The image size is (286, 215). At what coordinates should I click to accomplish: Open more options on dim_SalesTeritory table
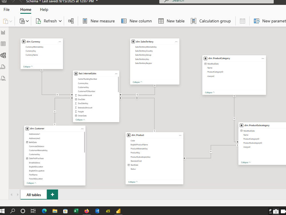coord(176,42)
